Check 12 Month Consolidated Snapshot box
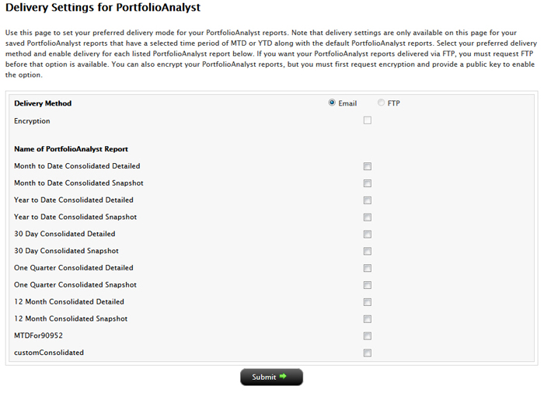This screenshot has width=544, height=393. 368,319
